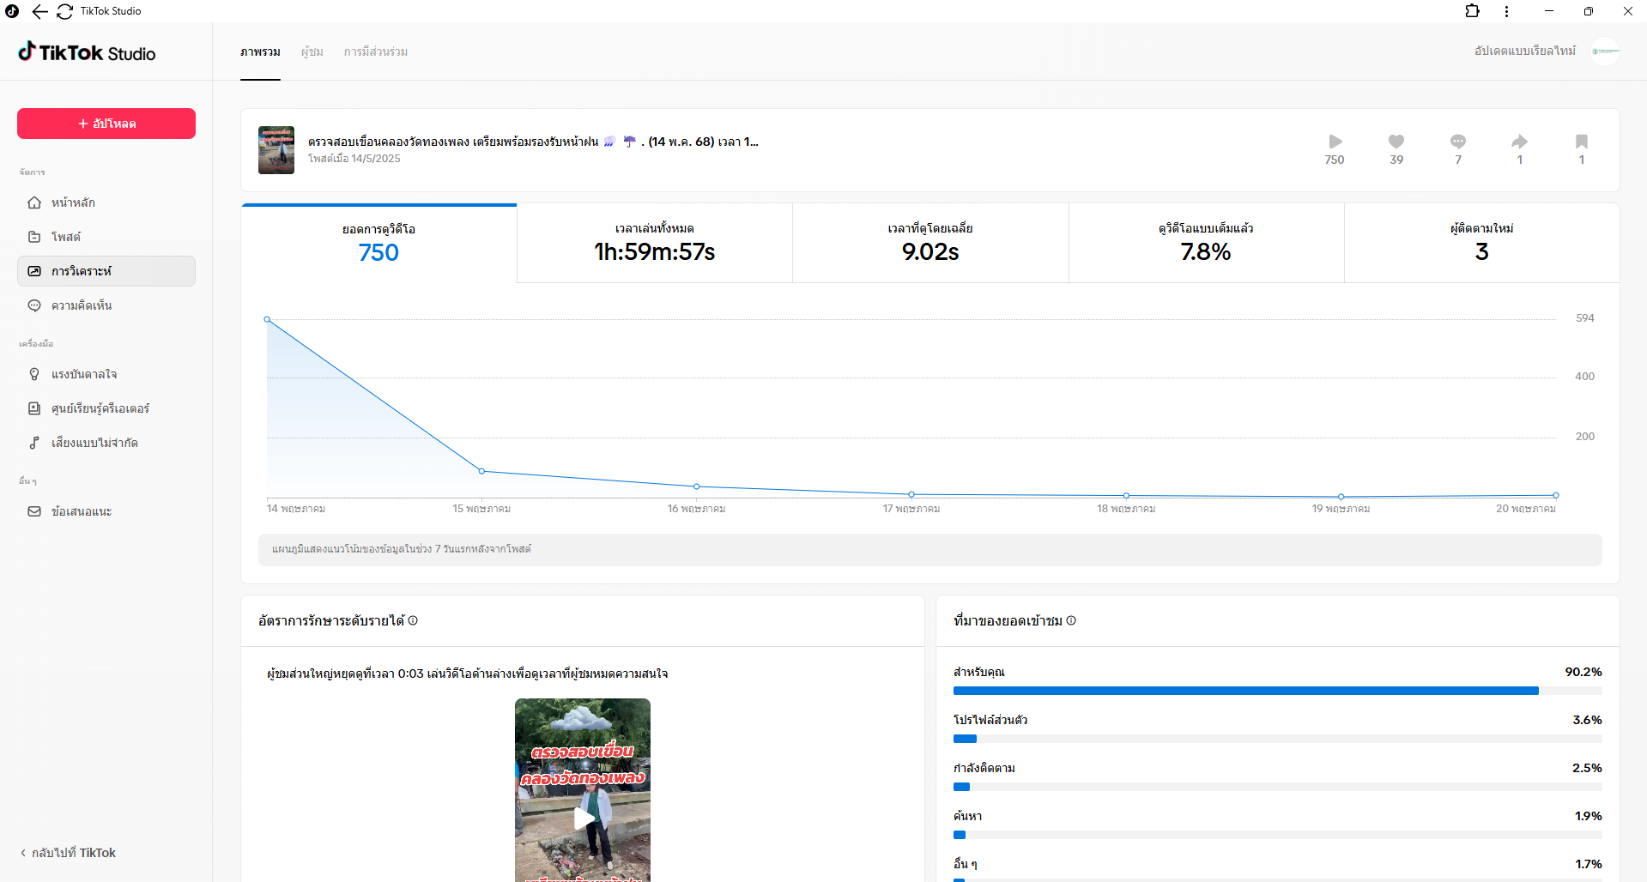Open the Home (หน้าหลัก) sidebar item
The image size is (1647, 882).
pyautogui.click(x=106, y=202)
